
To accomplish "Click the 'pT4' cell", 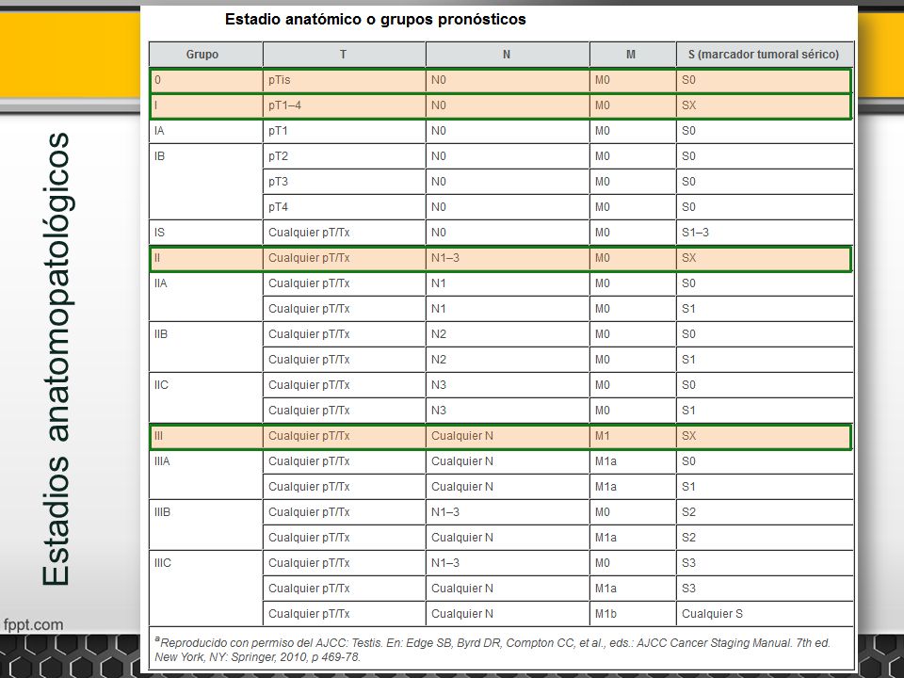I will click(x=345, y=207).
